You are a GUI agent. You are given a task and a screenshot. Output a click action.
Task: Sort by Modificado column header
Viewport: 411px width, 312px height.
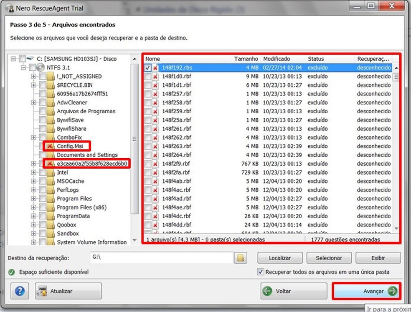pos(283,59)
